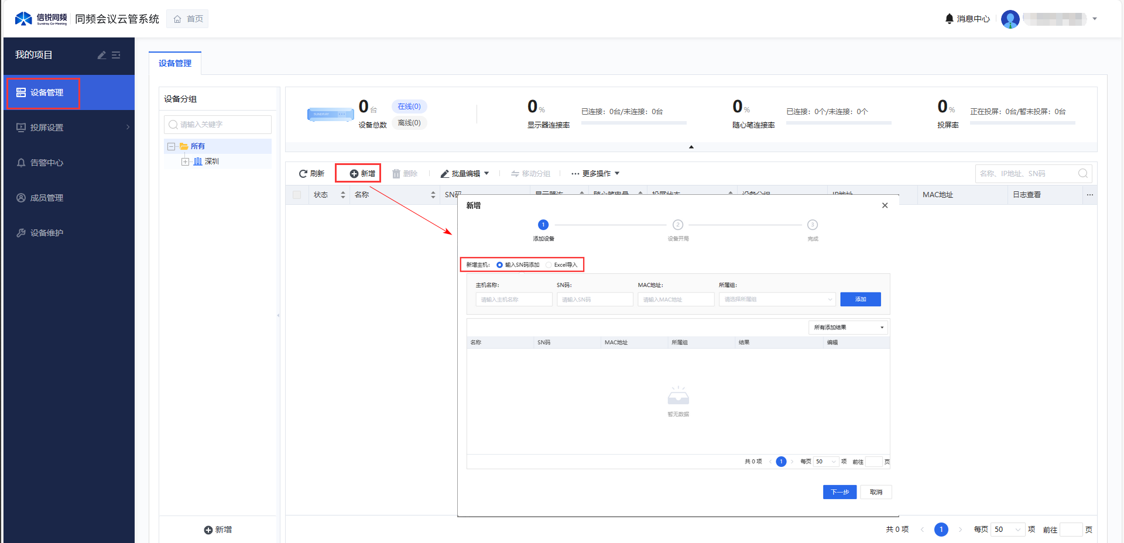The image size is (1124, 543).
Task: Expand the 深圳 tree node
Action: (185, 161)
